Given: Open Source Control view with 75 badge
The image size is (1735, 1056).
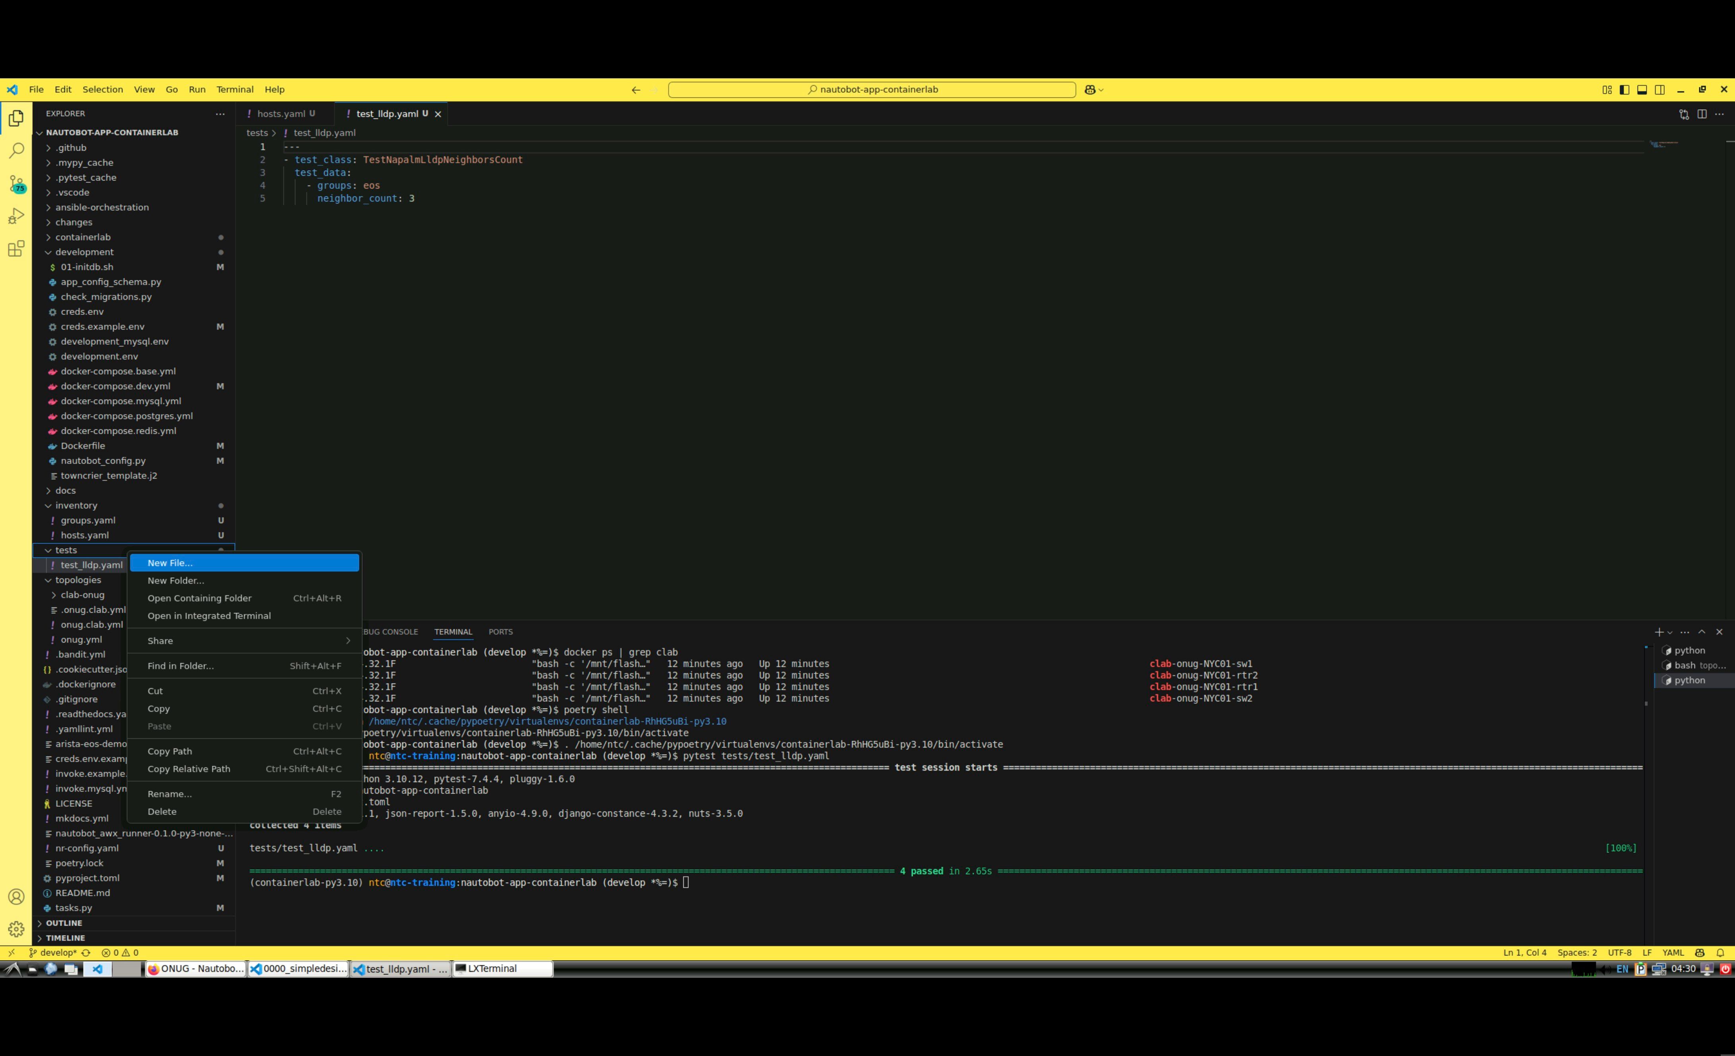Looking at the screenshot, I should tap(16, 184).
